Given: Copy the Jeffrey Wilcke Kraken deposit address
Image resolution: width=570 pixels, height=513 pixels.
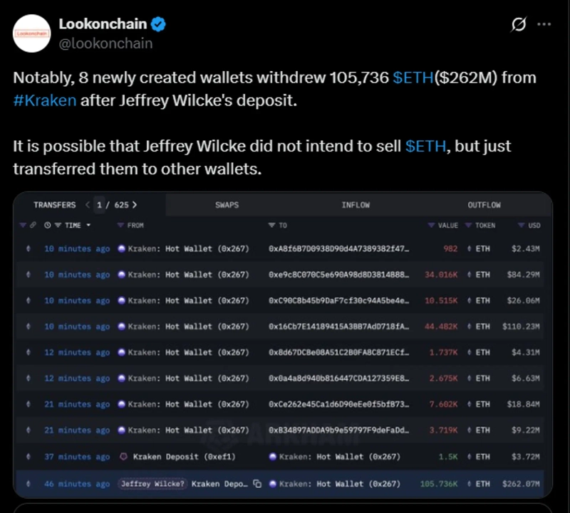Looking at the screenshot, I should click(x=257, y=484).
